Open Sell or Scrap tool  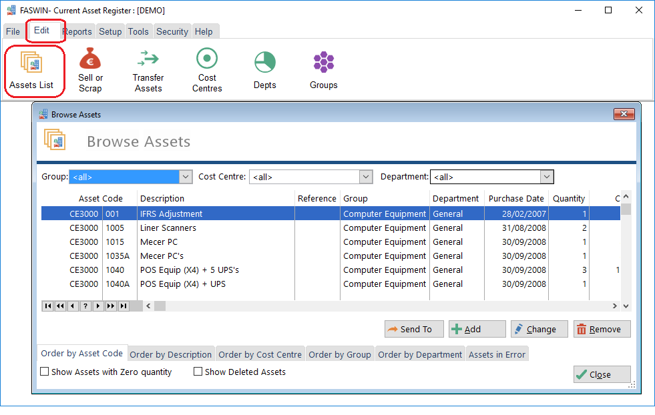(90, 70)
